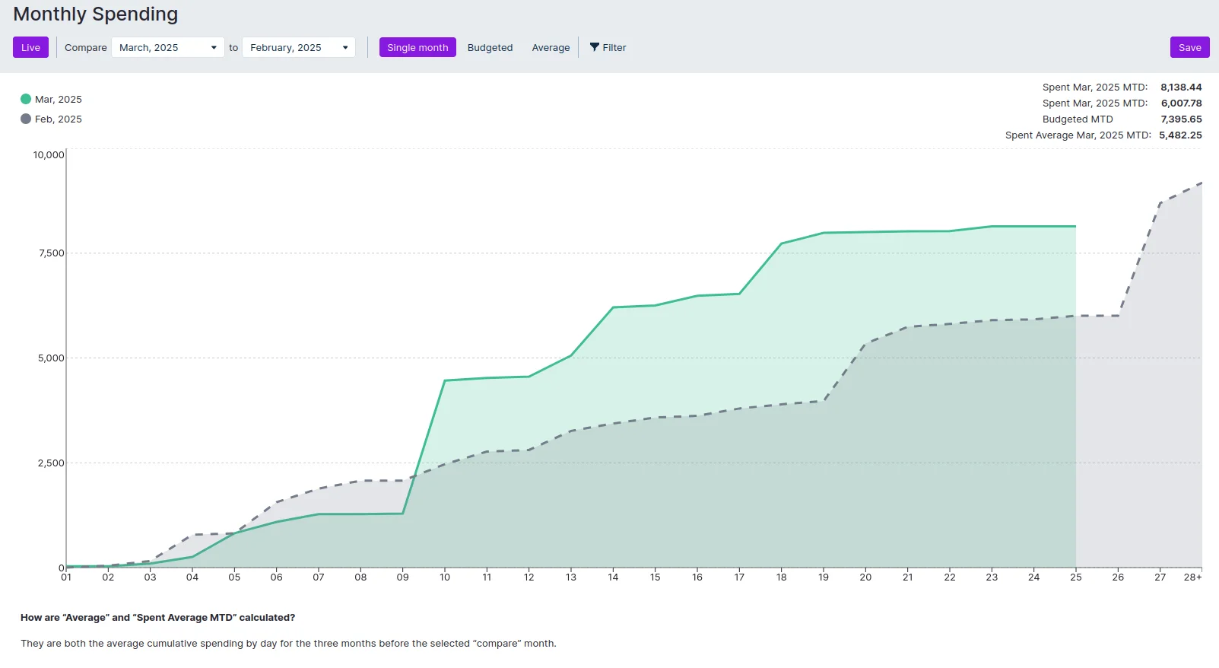The height and width of the screenshot is (668, 1219).
Task: Toggle the Live mode button
Action: point(30,47)
